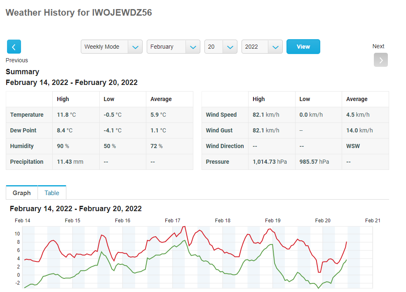Open the day dropdown showing 20
This screenshot has height=292, width=406.
221,47
